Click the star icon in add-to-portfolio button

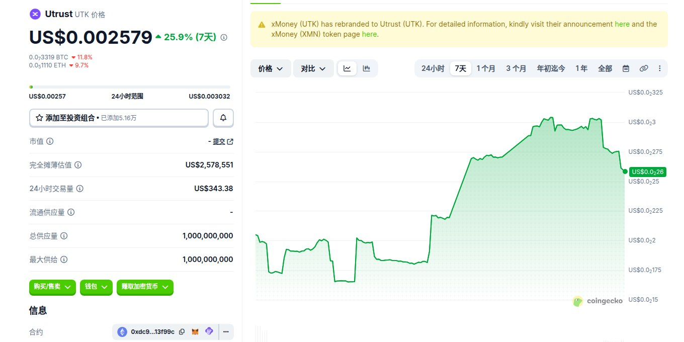pyautogui.click(x=39, y=118)
